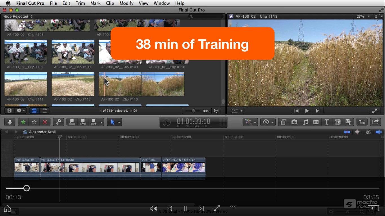Open the Trim menu
The image size is (385, 216).
point(80,3)
